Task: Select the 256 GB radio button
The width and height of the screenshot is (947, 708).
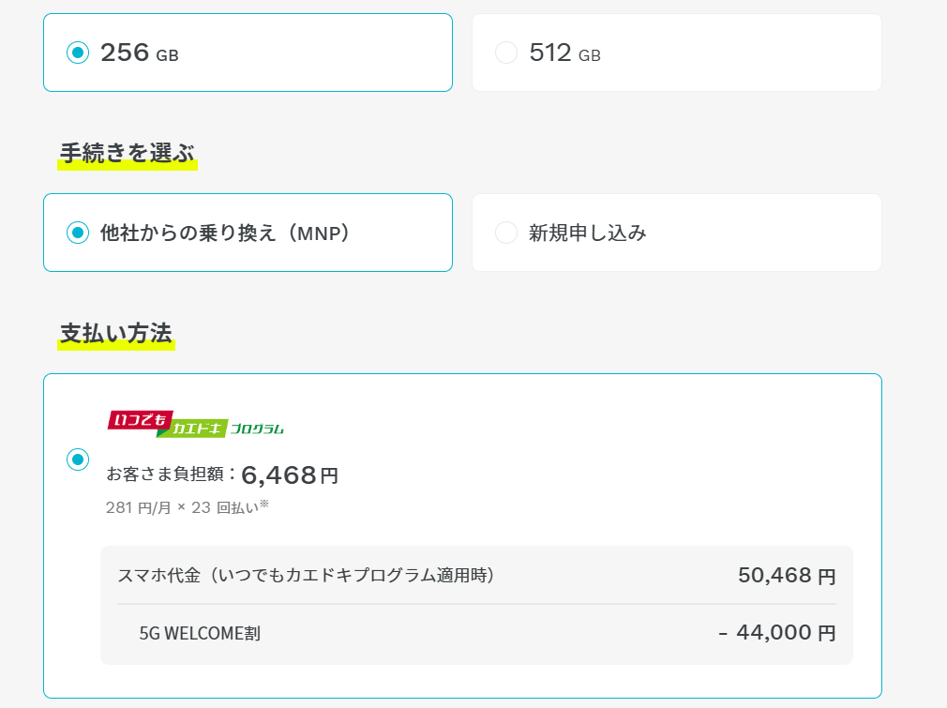Action: (78, 53)
